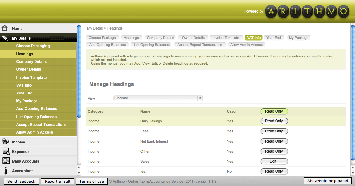Viewport: 355px width, 186px height.
Task: Click the Home menu label
Action: (x=17, y=29)
